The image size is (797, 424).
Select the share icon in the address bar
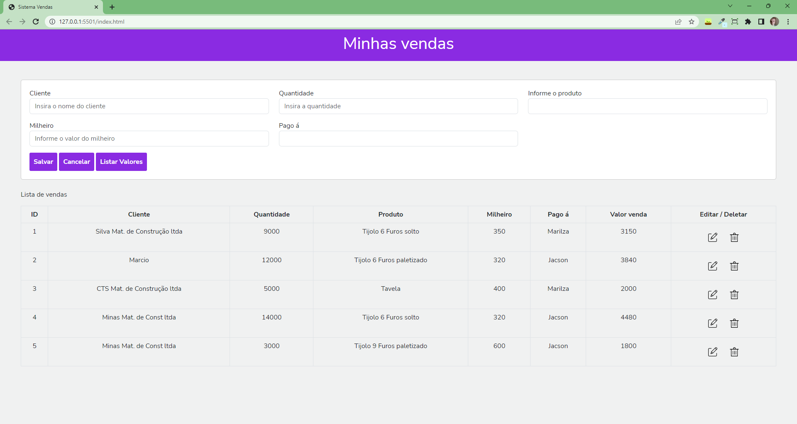click(678, 22)
